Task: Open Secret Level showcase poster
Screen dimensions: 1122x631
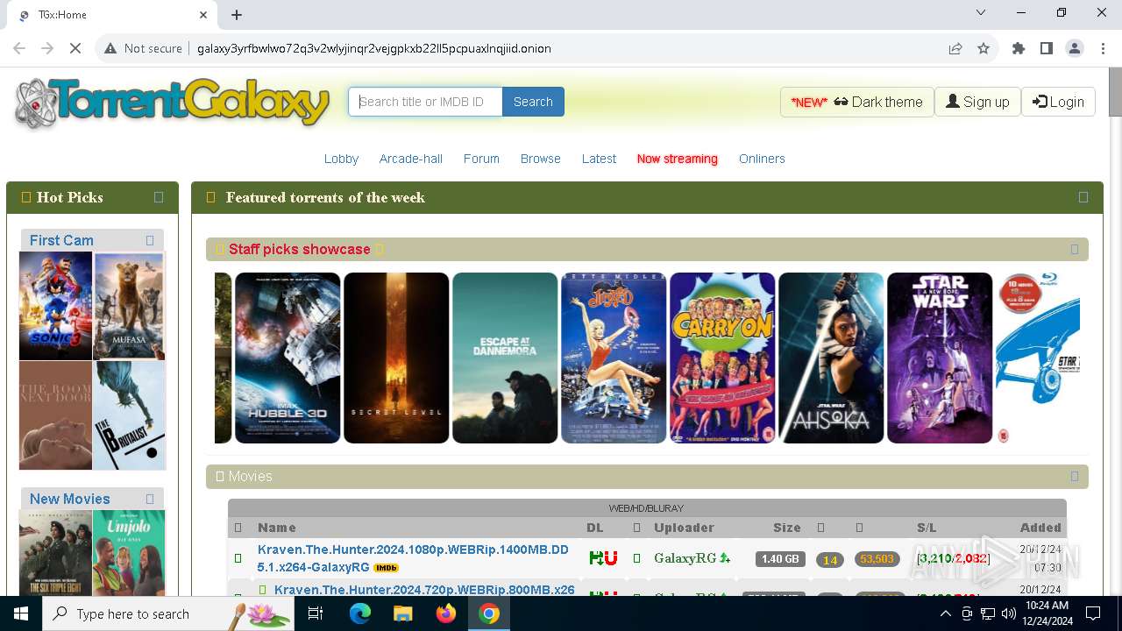Action: pos(396,358)
